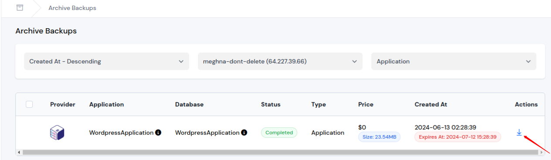Click the Expires At date badge

pos(458,137)
